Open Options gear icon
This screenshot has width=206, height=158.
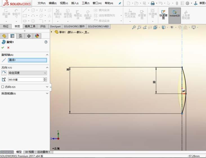(x=187, y=3)
